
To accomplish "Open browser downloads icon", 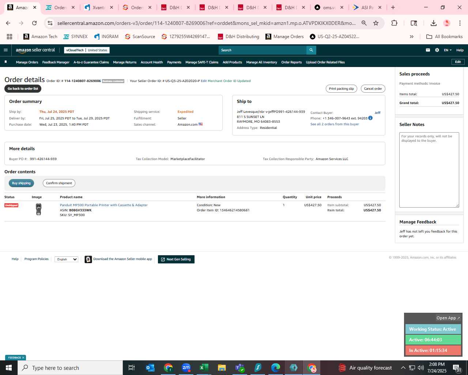I will (x=434, y=23).
